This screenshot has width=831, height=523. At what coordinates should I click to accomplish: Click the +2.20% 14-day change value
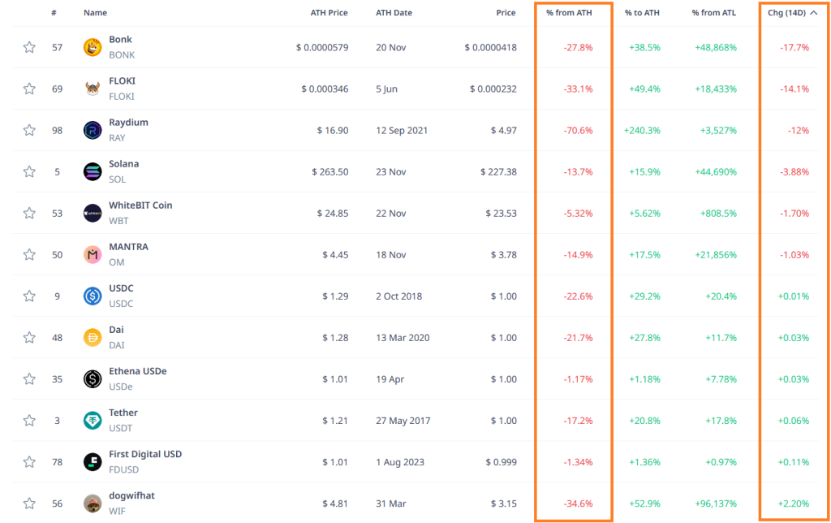coord(794,504)
